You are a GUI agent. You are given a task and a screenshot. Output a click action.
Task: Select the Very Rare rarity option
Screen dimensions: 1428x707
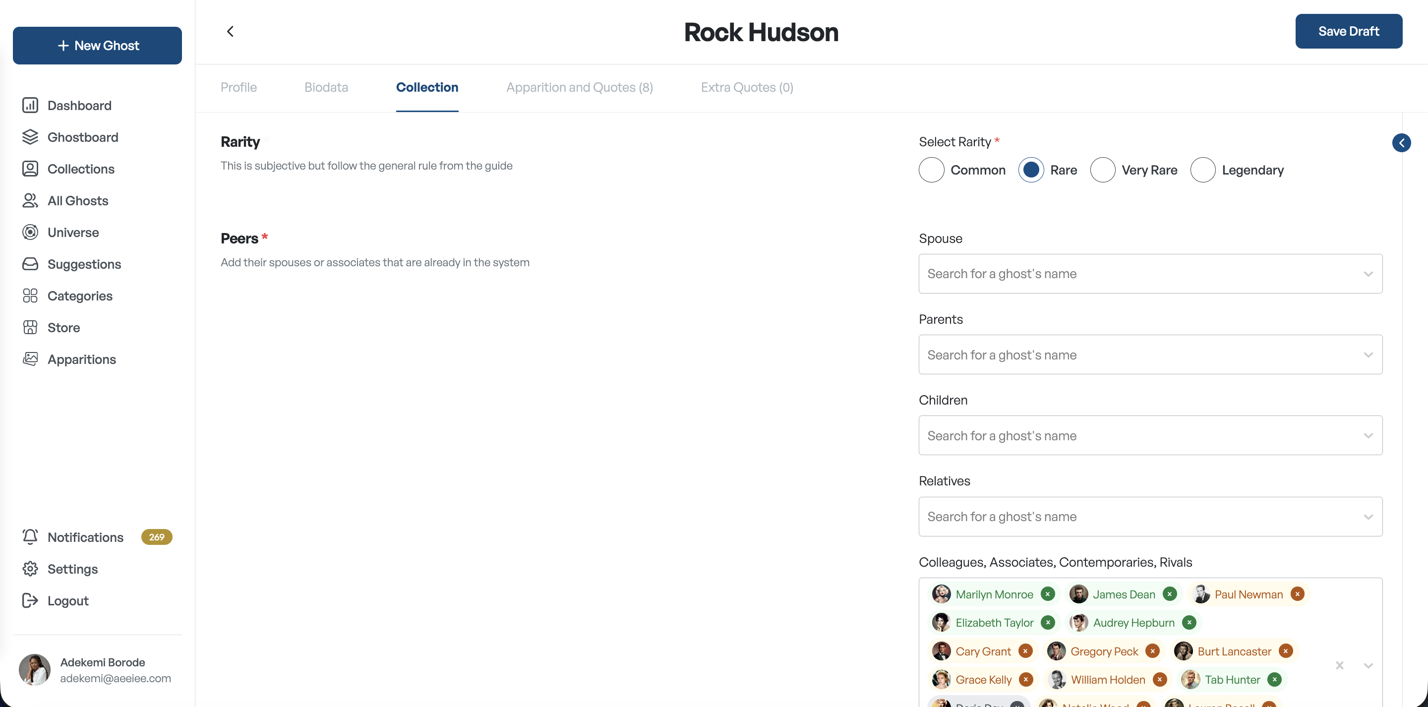coord(1103,170)
